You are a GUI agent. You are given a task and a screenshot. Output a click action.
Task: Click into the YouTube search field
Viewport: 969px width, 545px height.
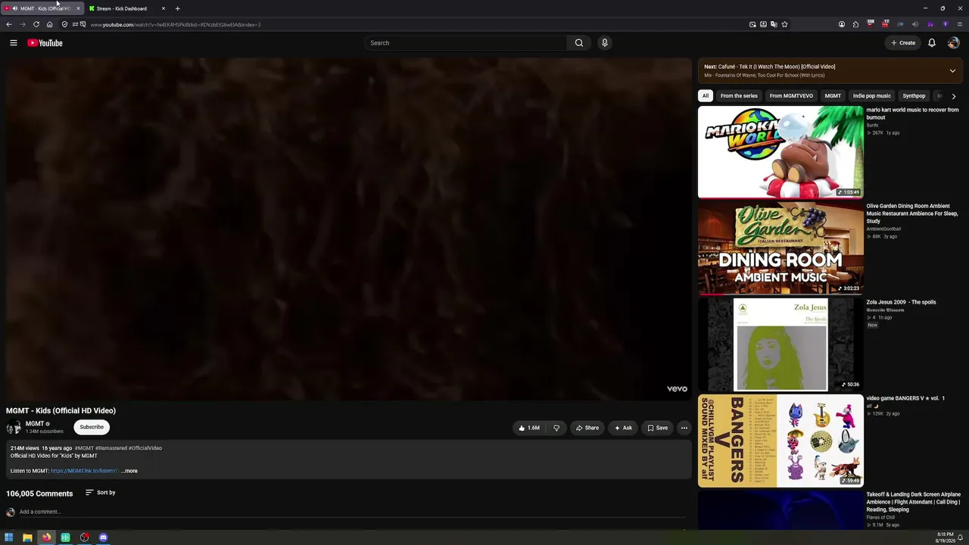(x=466, y=43)
